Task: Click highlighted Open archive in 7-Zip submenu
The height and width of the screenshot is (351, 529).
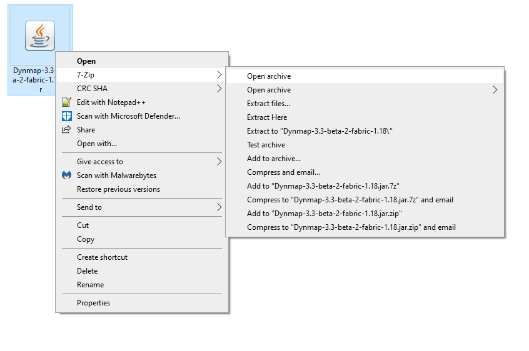Action: (365, 76)
